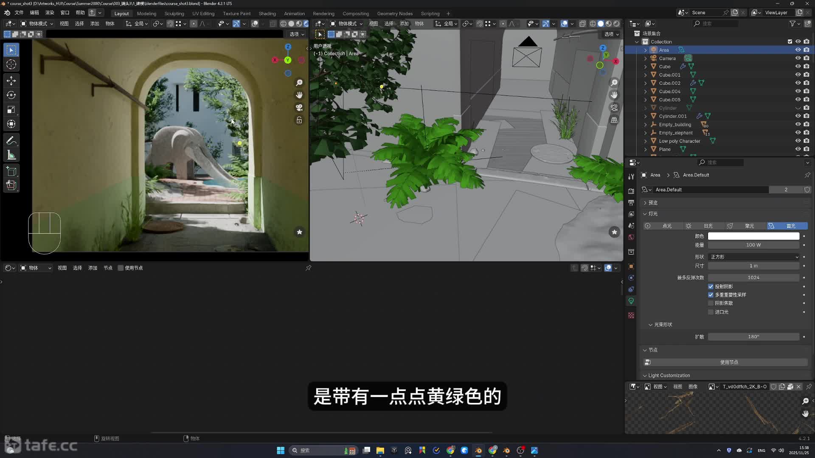The image size is (815, 458).
Task: Enable the 阴影焦散 checkbox
Action: click(711, 303)
